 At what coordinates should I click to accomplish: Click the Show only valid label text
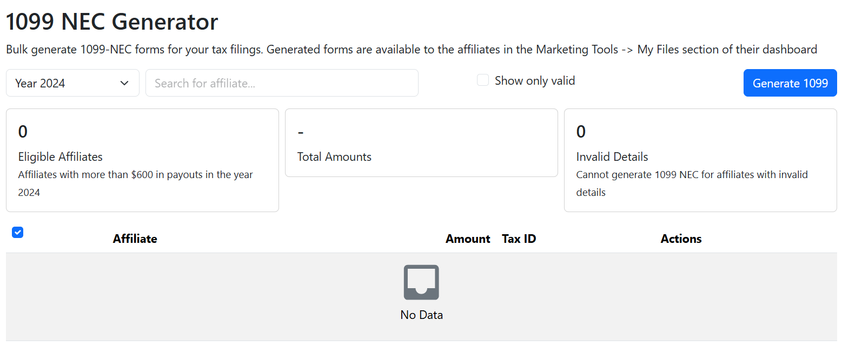point(534,80)
